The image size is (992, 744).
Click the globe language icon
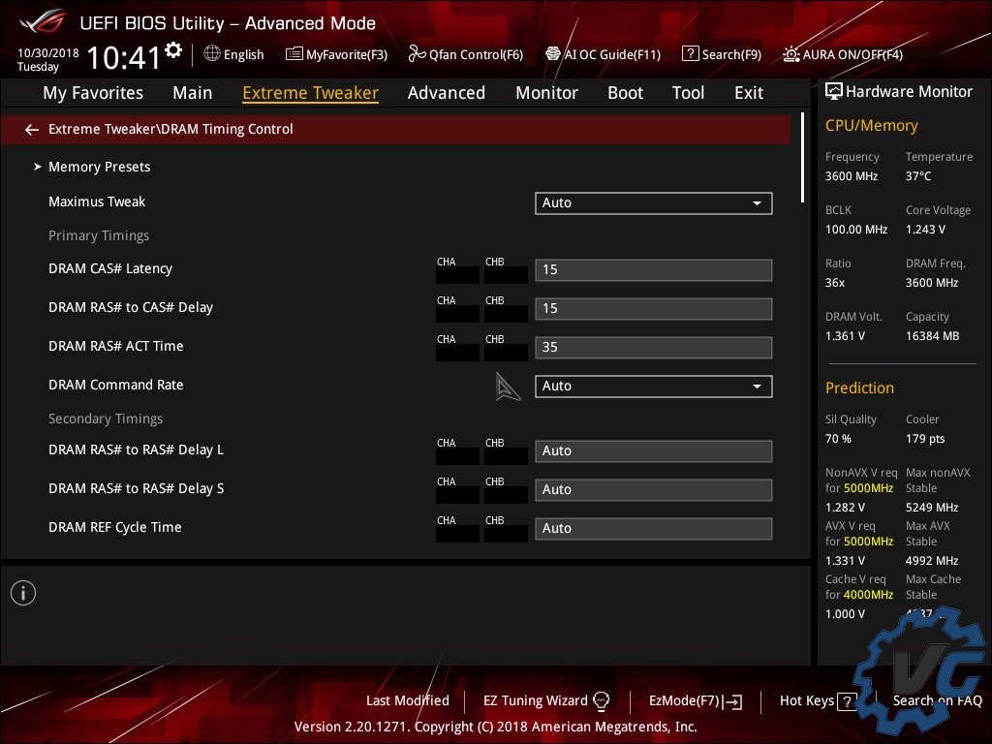point(212,54)
